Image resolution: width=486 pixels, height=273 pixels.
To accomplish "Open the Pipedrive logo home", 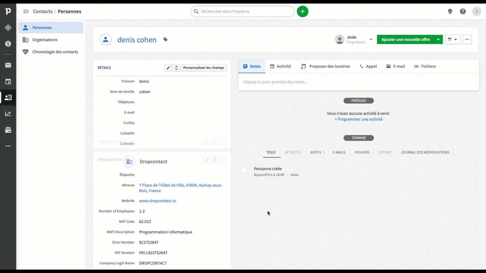I will (x=8, y=11).
